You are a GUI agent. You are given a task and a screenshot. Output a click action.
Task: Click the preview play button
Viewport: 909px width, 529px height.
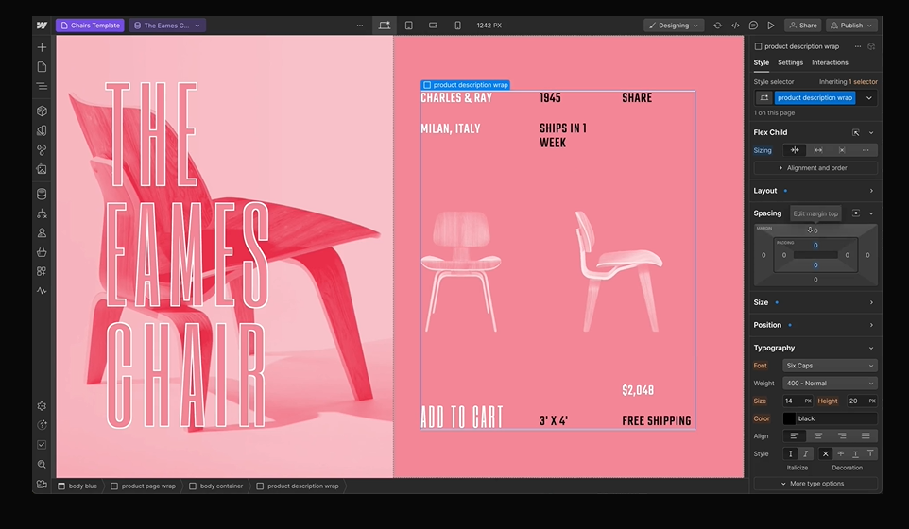770,26
